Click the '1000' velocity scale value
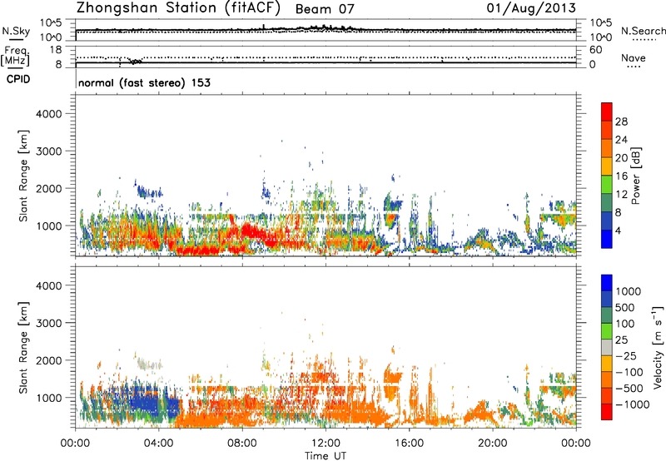Image resolution: width=666 pixels, height=461 pixels. tap(628, 291)
